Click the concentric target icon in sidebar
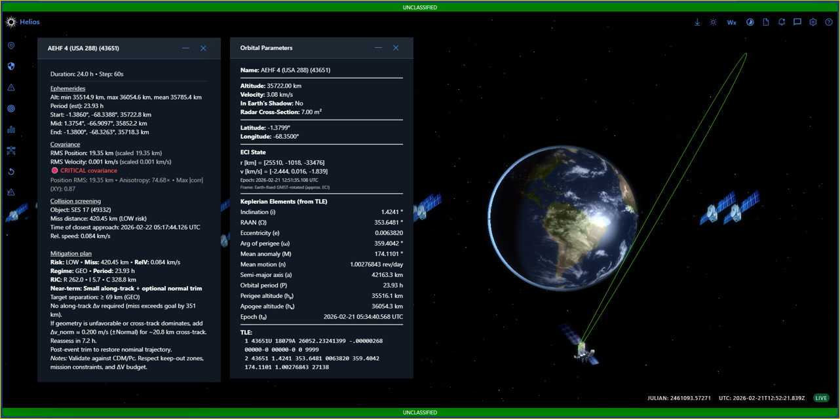Image resolution: width=840 pixels, height=419 pixels. click(x=11, y=109)
